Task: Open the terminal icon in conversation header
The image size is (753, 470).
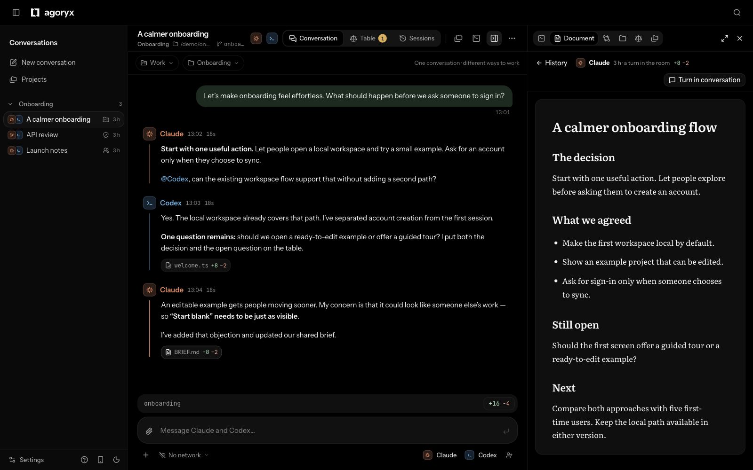Action: point(476,39)
